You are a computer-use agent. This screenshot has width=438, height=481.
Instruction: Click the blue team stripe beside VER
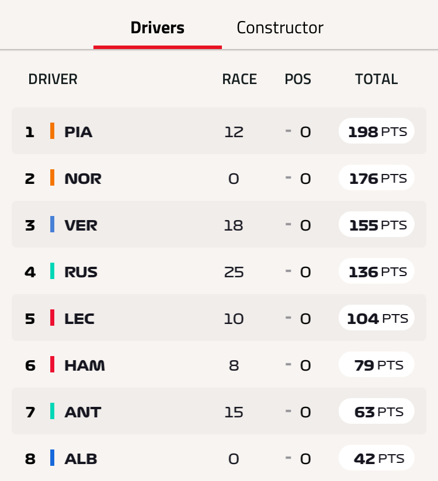52,224
